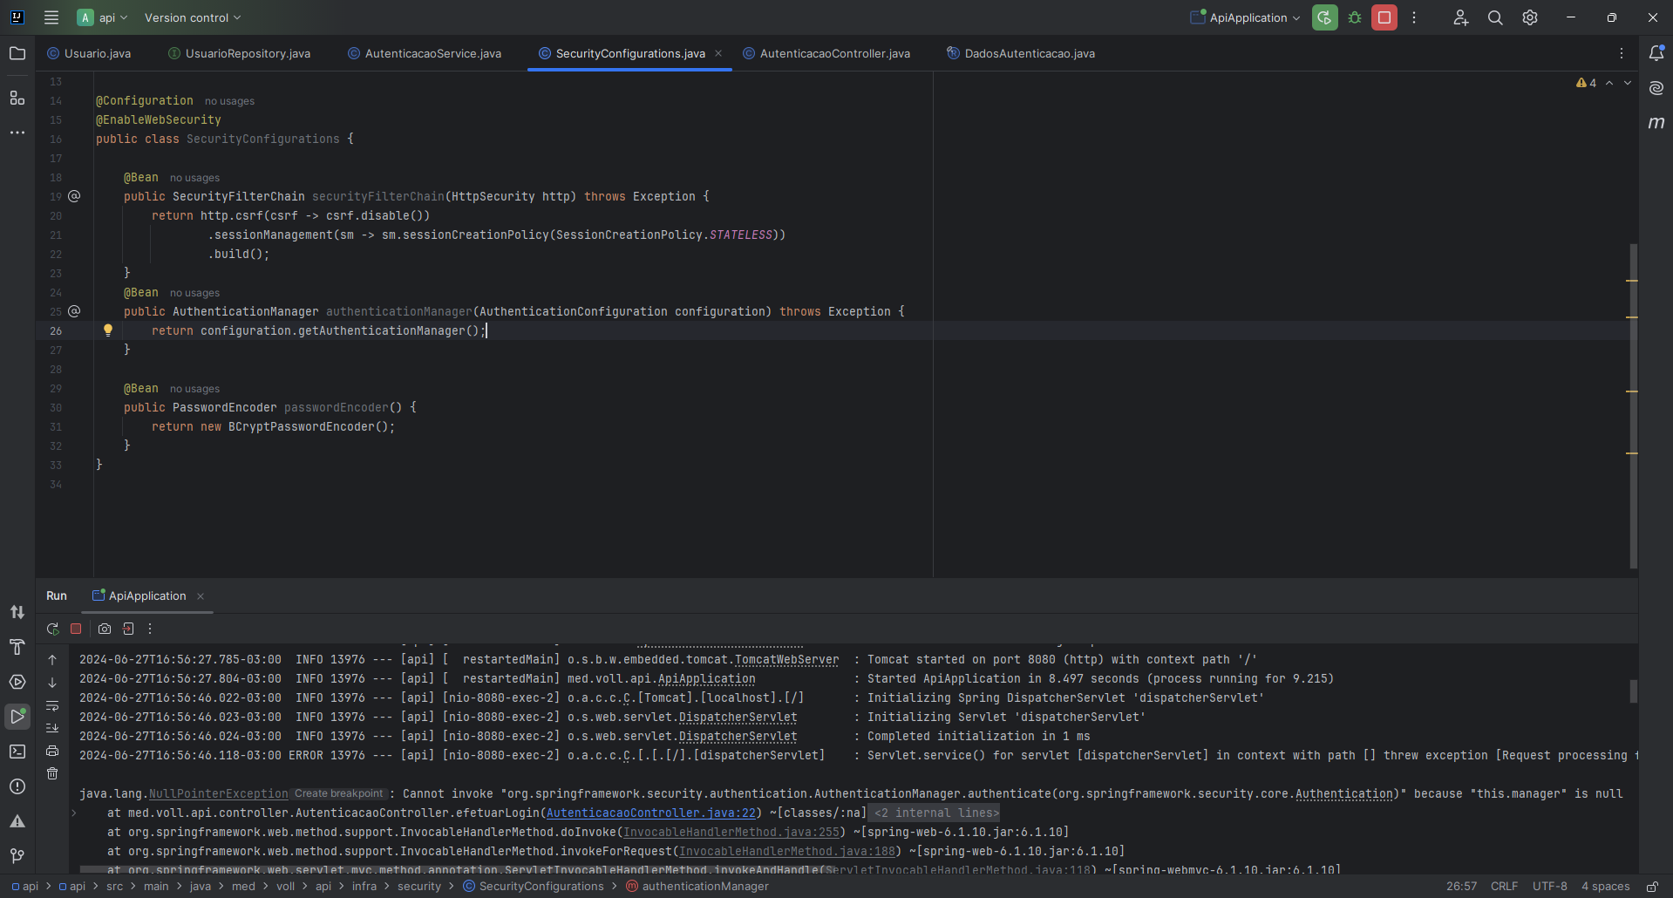Viewport: 1673px width, 898px height.
Task: Open AutenticacaoController.java:22 stack trace link
Action: (x=651, y=813)
